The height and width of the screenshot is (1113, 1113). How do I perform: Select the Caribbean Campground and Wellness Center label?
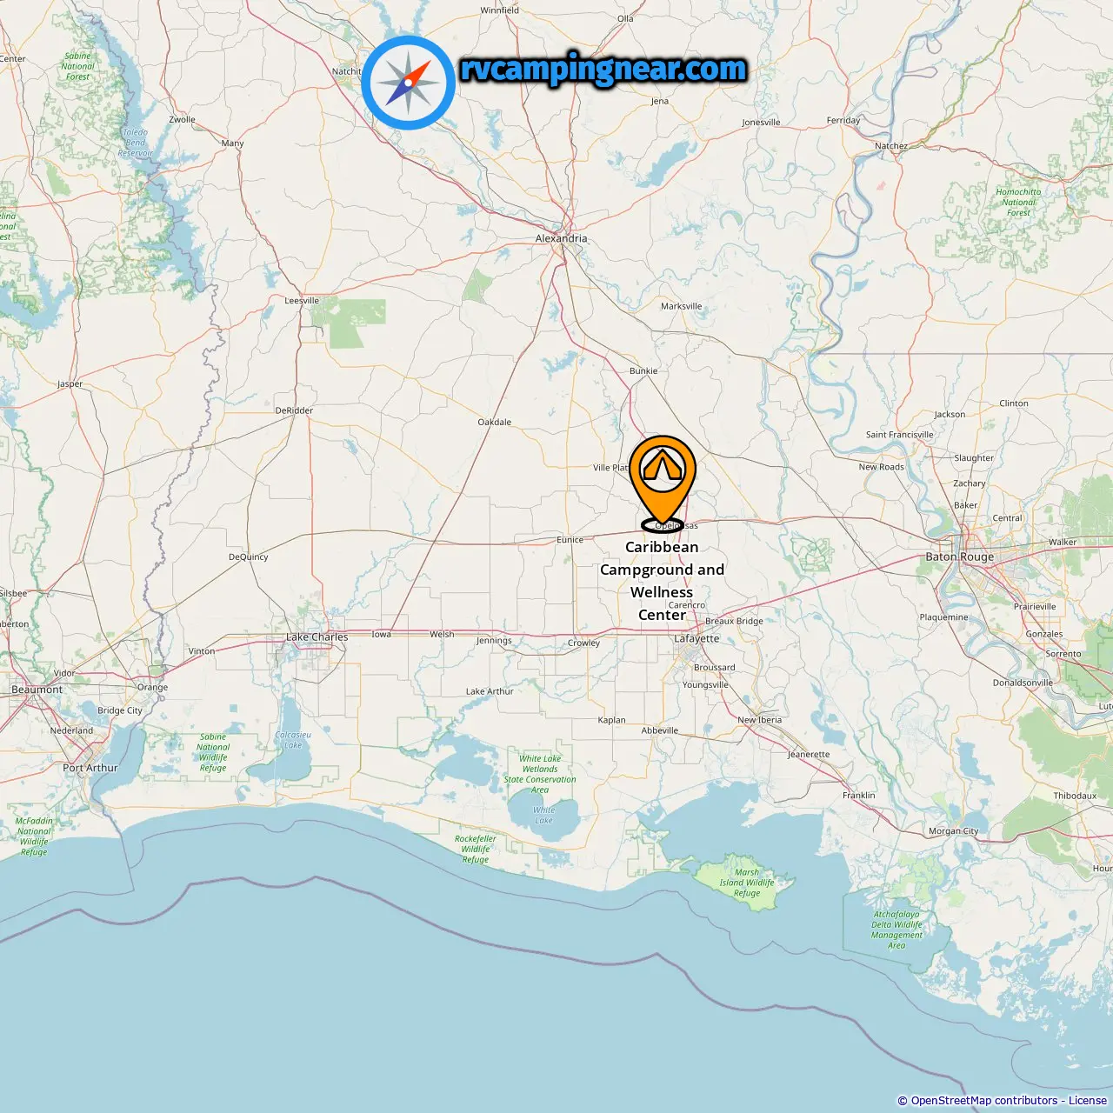point(662,581)
